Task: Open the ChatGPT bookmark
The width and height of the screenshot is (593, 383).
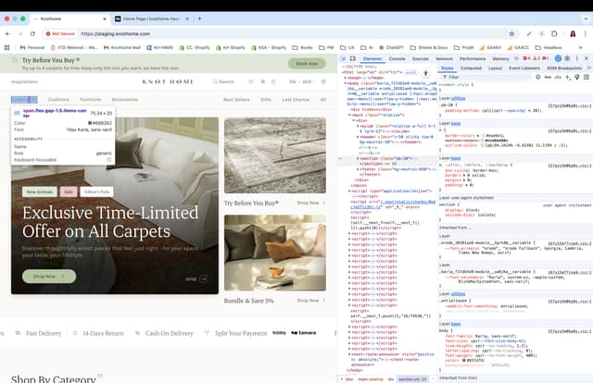Action: (391, 47)
